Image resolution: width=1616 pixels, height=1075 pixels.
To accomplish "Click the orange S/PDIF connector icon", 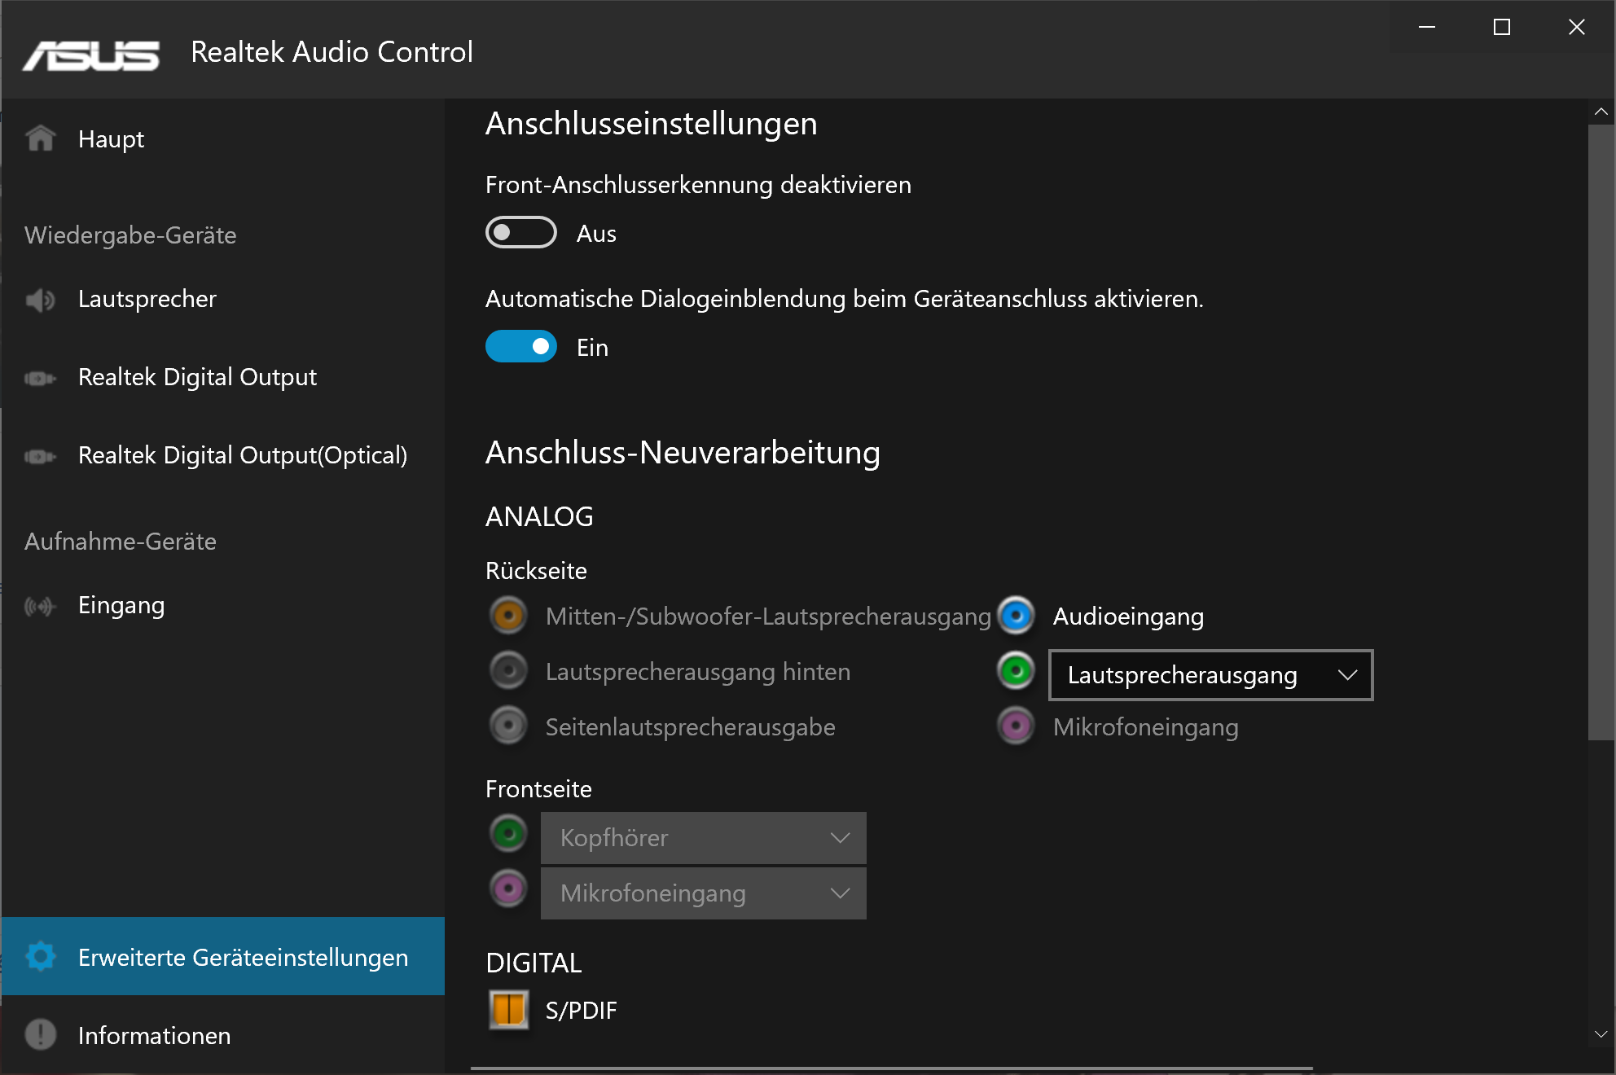I will (x=509, y=1010).
